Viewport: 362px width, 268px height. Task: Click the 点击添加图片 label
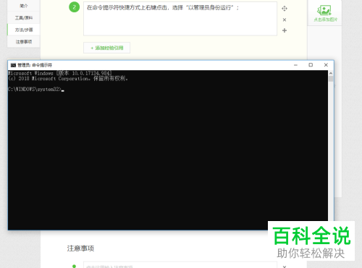[x=325, y=20]
